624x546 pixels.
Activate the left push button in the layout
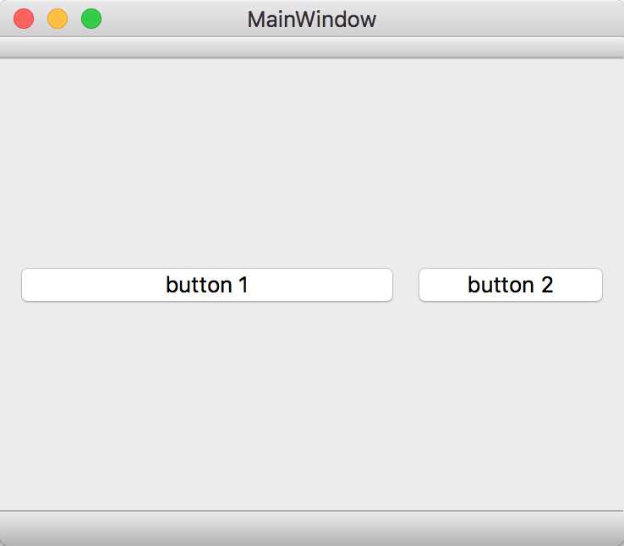point(207,285)
